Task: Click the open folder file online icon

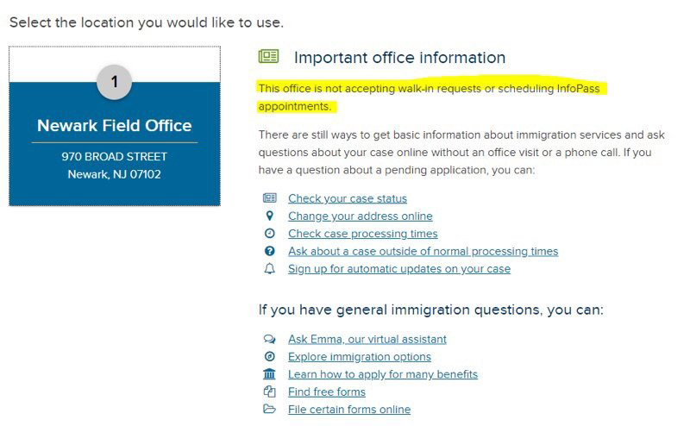Action: pyautogui.click(x=270, y=410)
